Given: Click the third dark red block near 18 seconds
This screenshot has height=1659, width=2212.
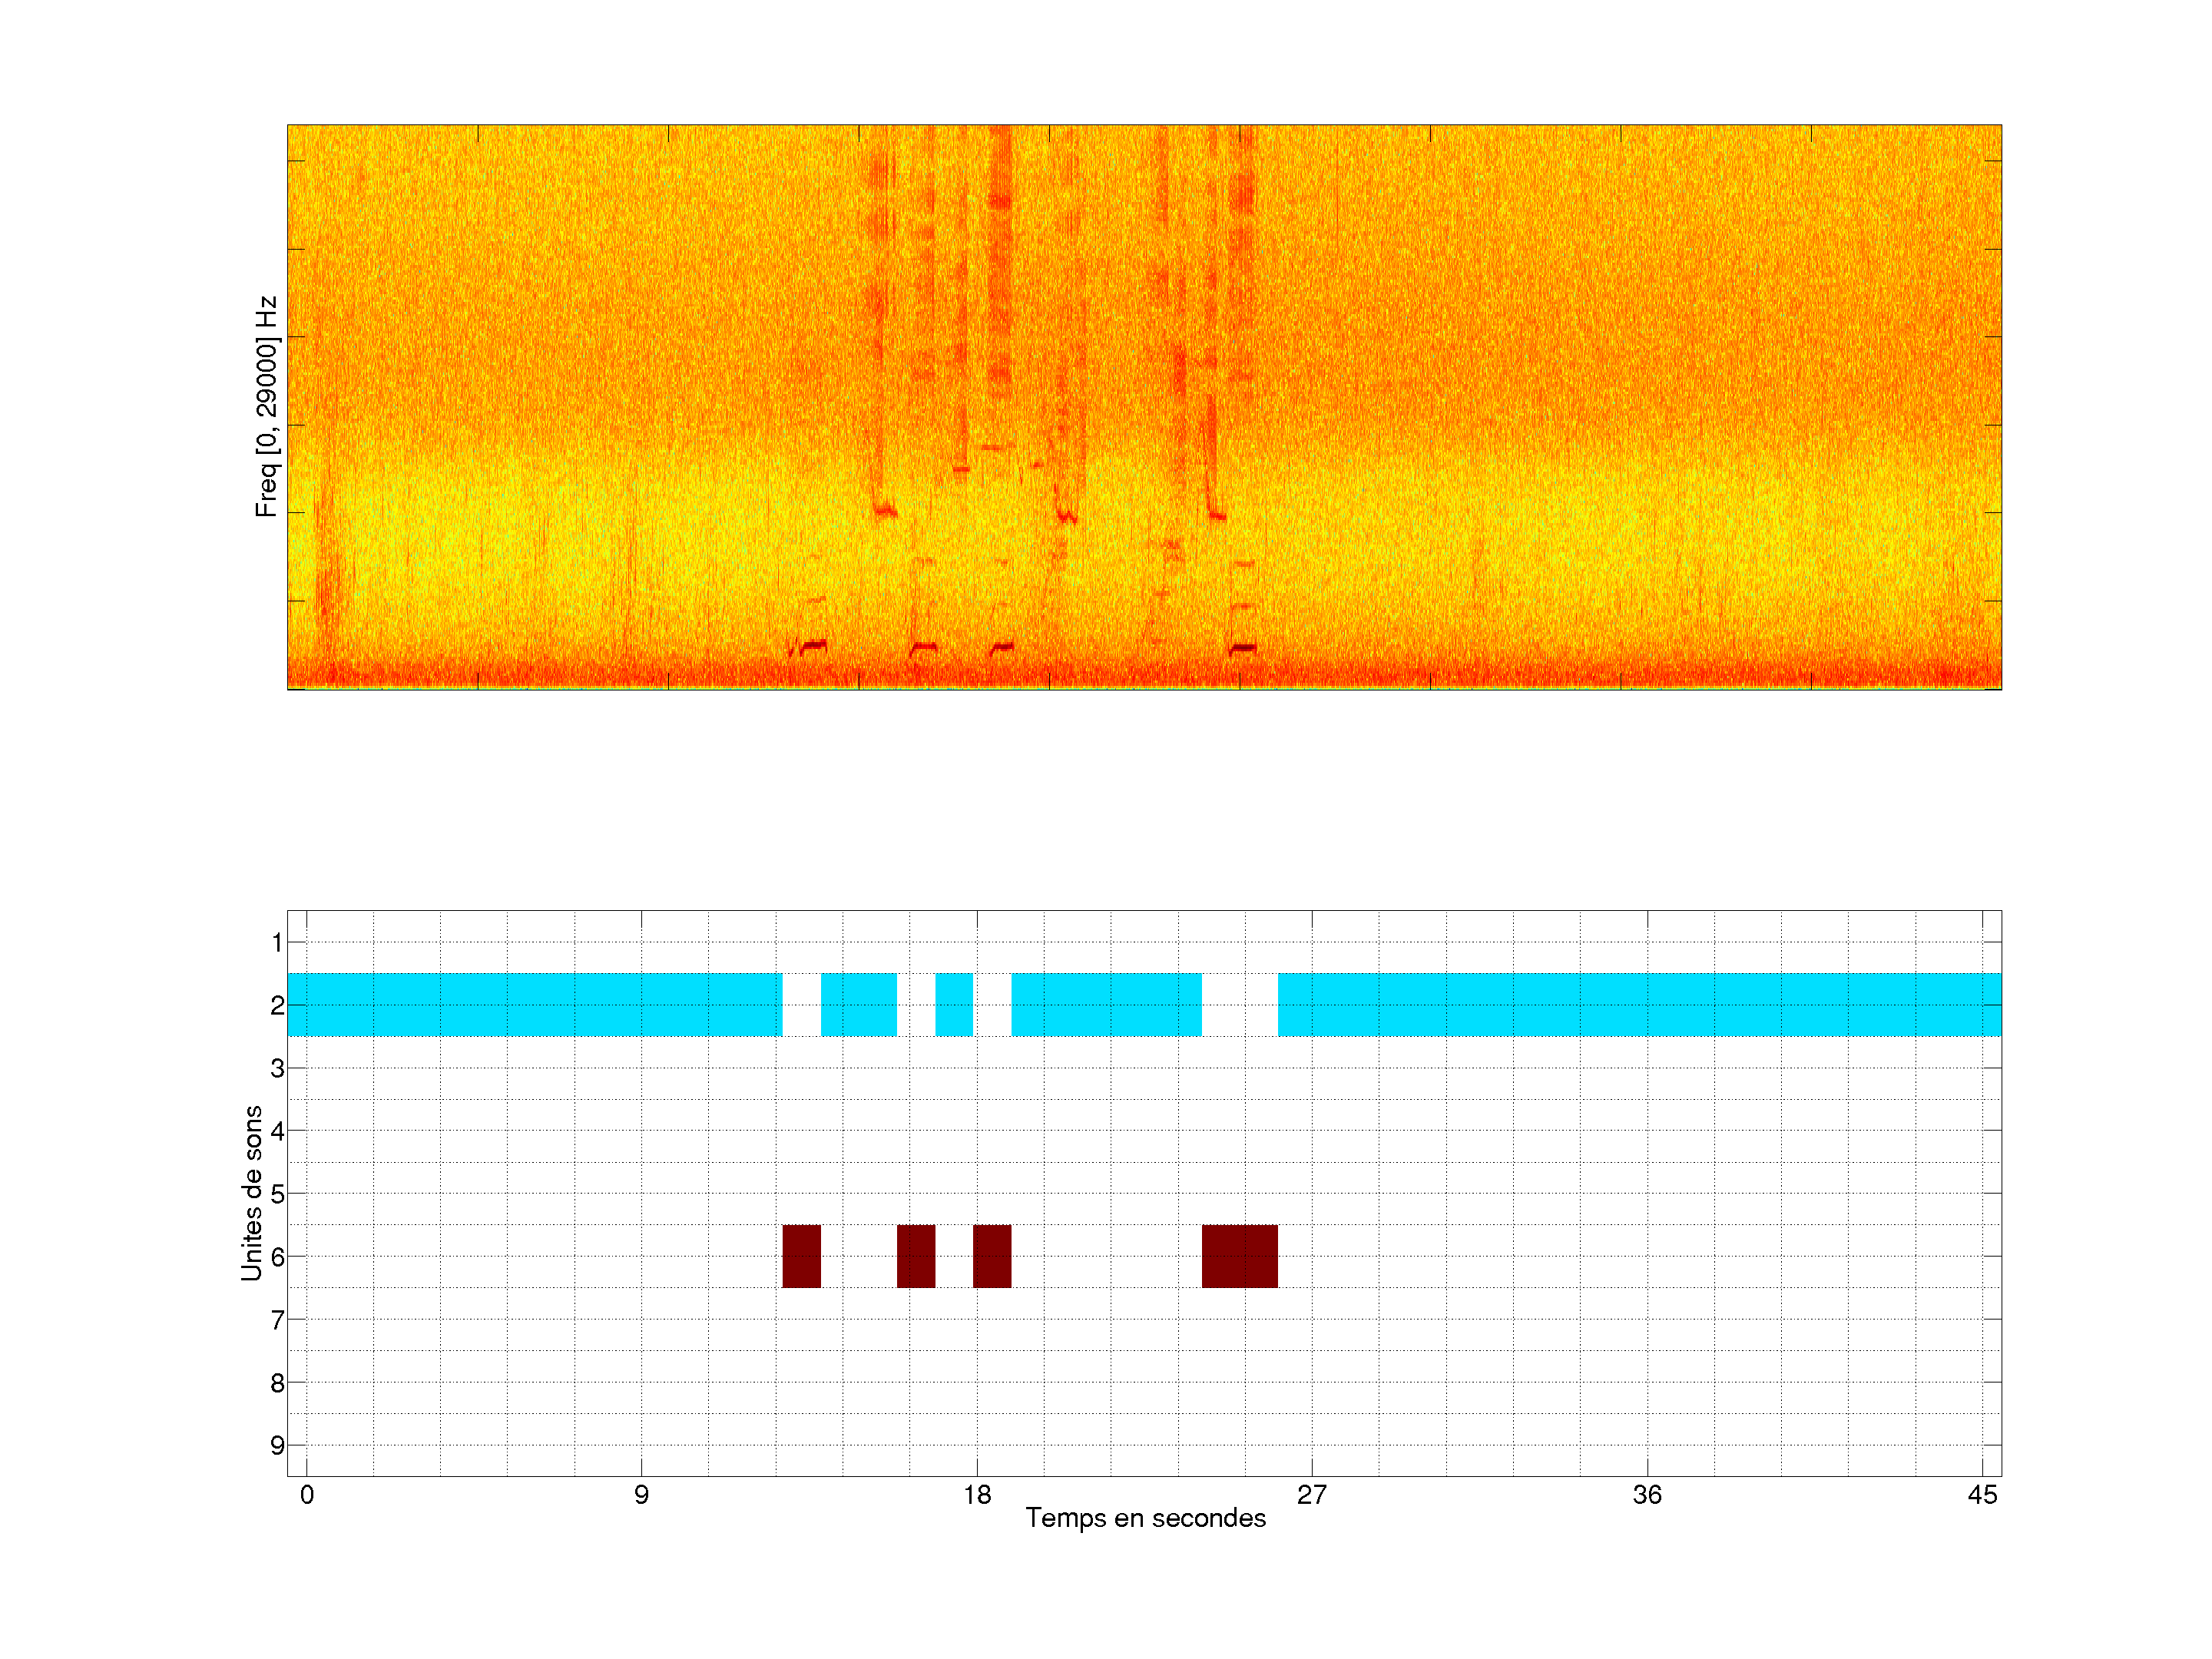Looking at the screenshot, I should 991,1255.
